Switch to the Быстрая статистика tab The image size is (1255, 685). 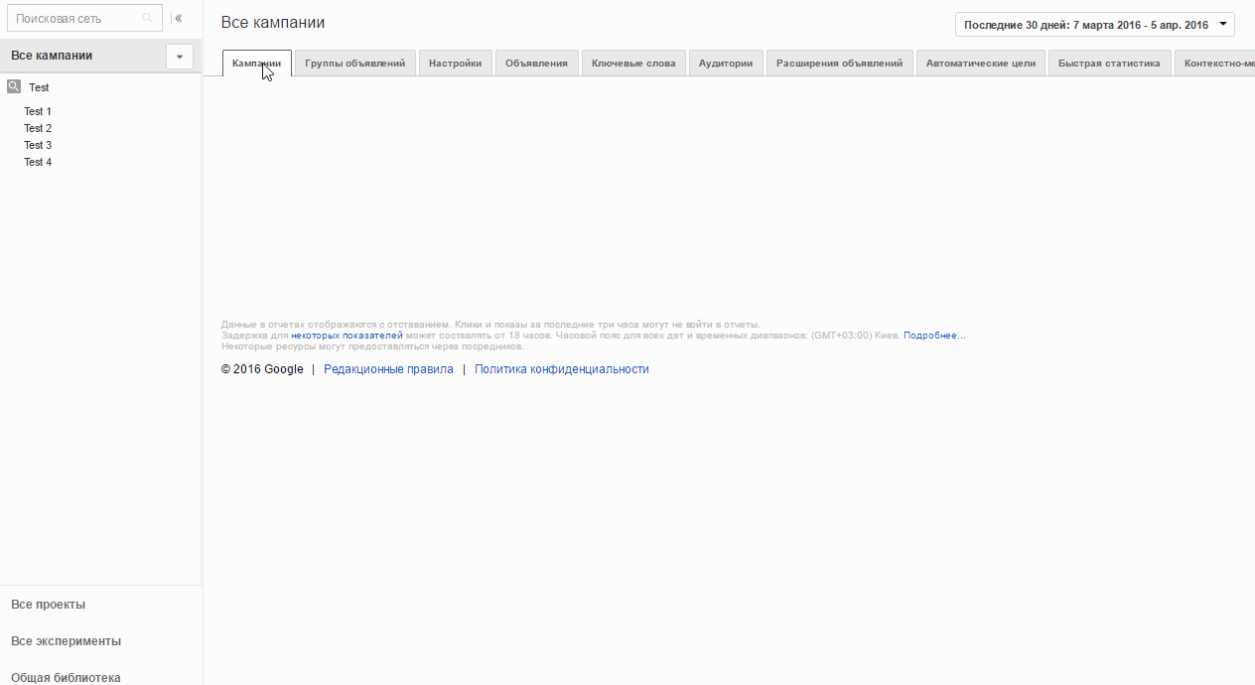pyautogui.click(x=1109, y=64)
